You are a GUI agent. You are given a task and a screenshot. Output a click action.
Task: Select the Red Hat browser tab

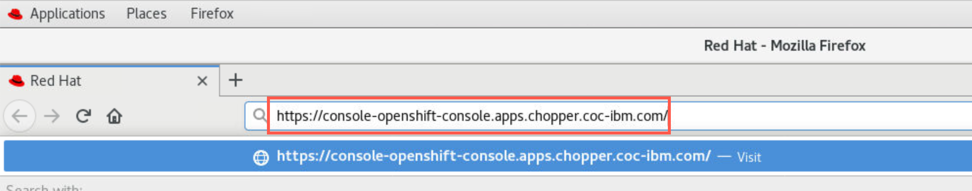pyautogui.click(x=110, y=80)
